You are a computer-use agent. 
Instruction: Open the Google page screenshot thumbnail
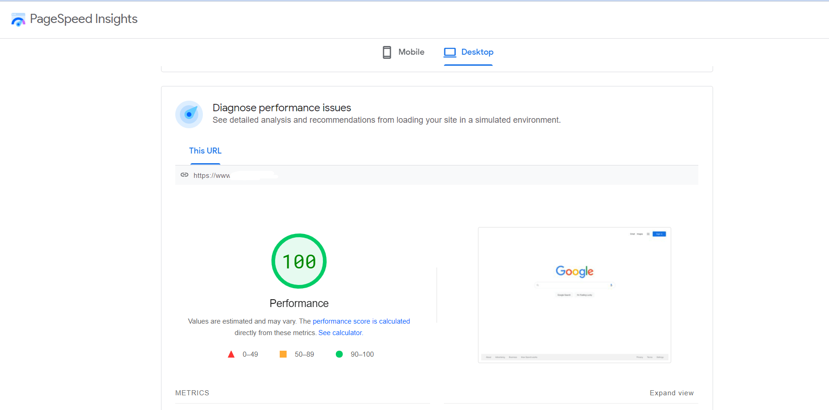click(575, 295)
